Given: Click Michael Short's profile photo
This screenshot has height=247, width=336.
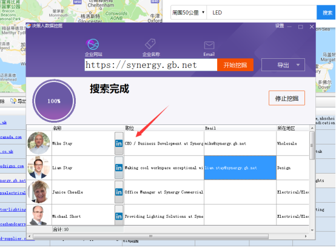Looking at the screenshot, I should point(39,215).
